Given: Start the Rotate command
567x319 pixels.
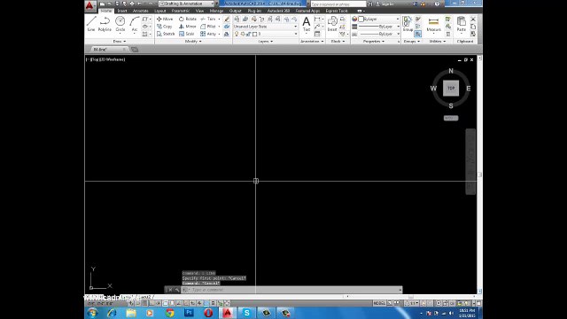Looking at the screenshot, I should click(188, 19).
